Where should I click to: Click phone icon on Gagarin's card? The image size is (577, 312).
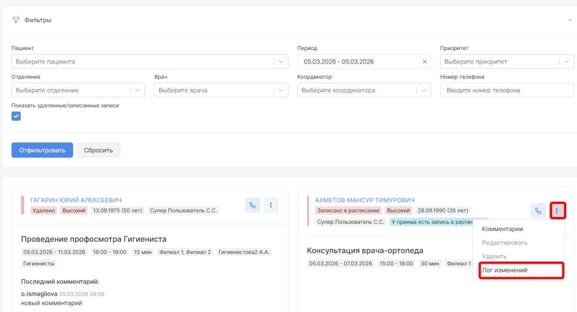coord(252,205)
